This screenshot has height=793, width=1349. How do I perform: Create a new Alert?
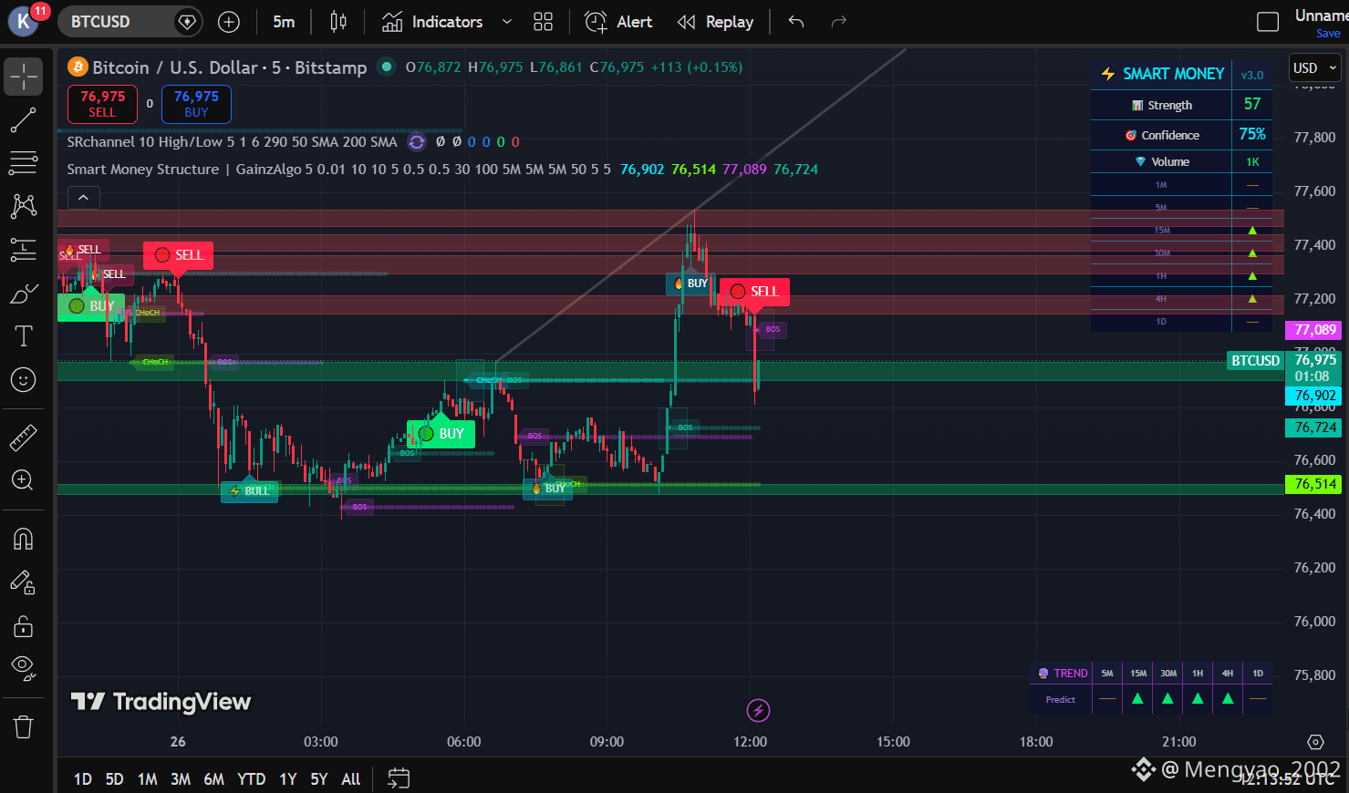coord(618,22)
